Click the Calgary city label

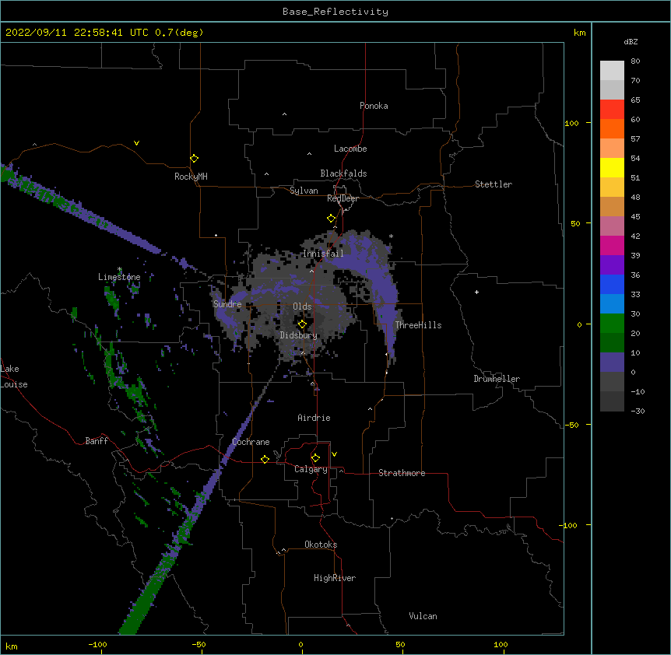[x=311, y=469]
